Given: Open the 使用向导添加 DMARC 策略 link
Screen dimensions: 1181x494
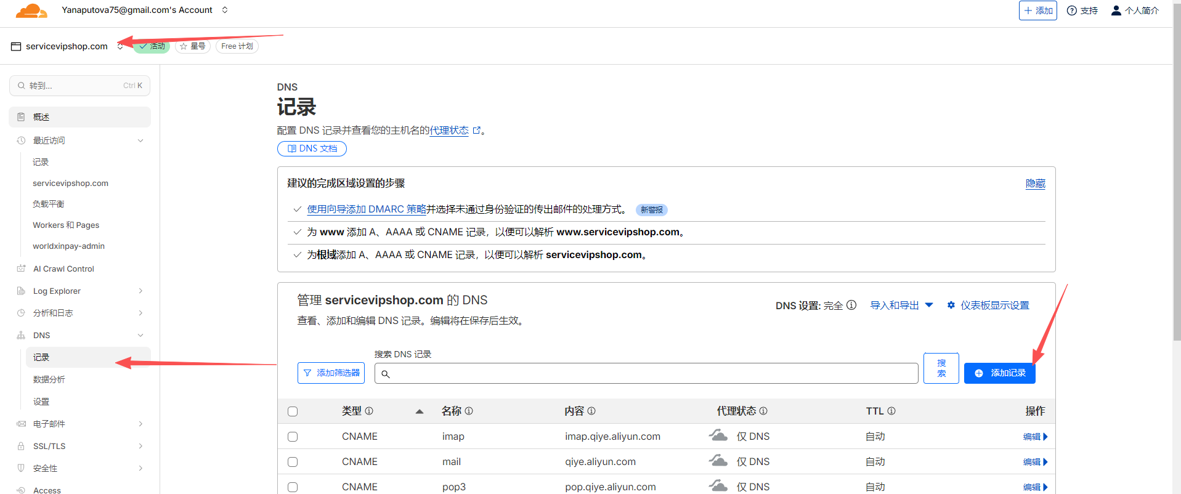Looking at the screenshot, I should pyautogui.click(x=367, y=209).
